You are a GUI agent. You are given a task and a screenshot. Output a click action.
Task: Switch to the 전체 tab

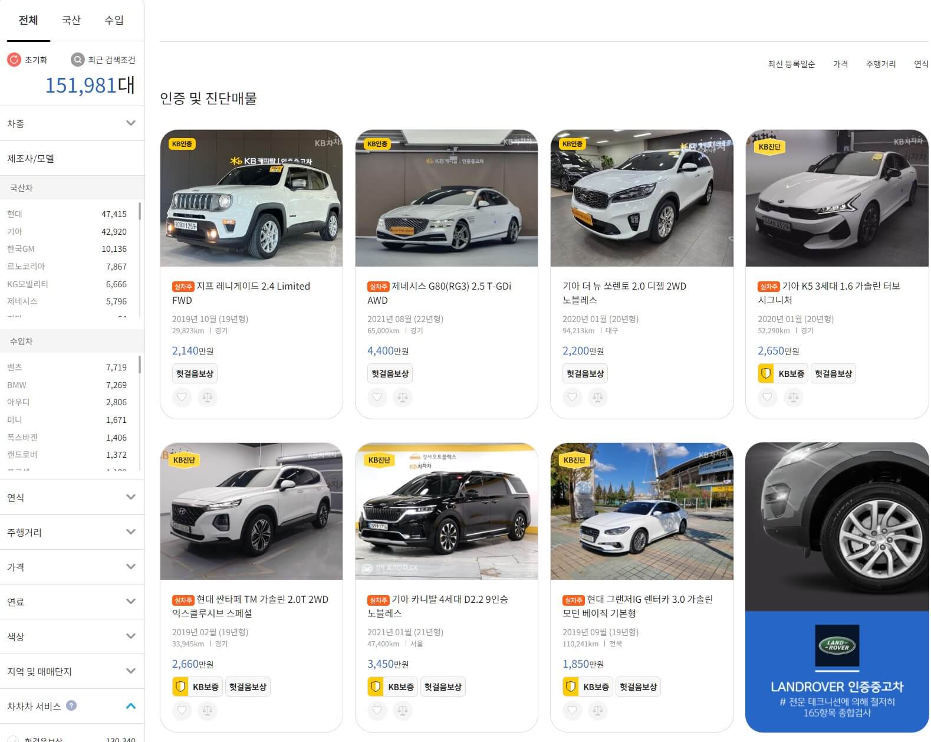click(x=28, y=20)
